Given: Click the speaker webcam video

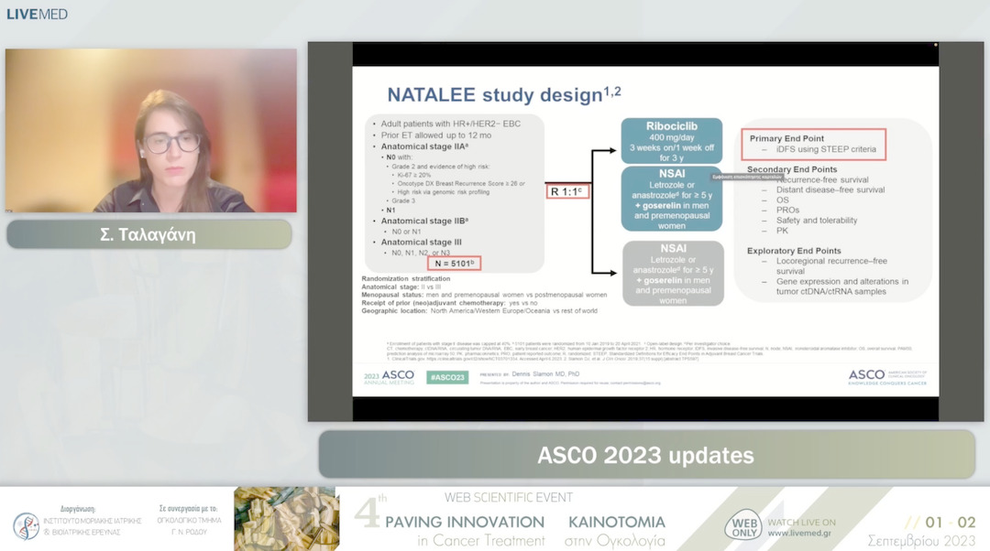Looking at the screenshot, I should coord(151,131).
